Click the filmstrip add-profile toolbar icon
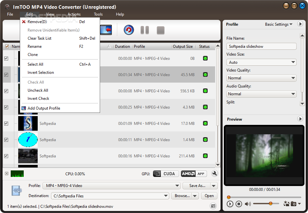 coord(106,30)
